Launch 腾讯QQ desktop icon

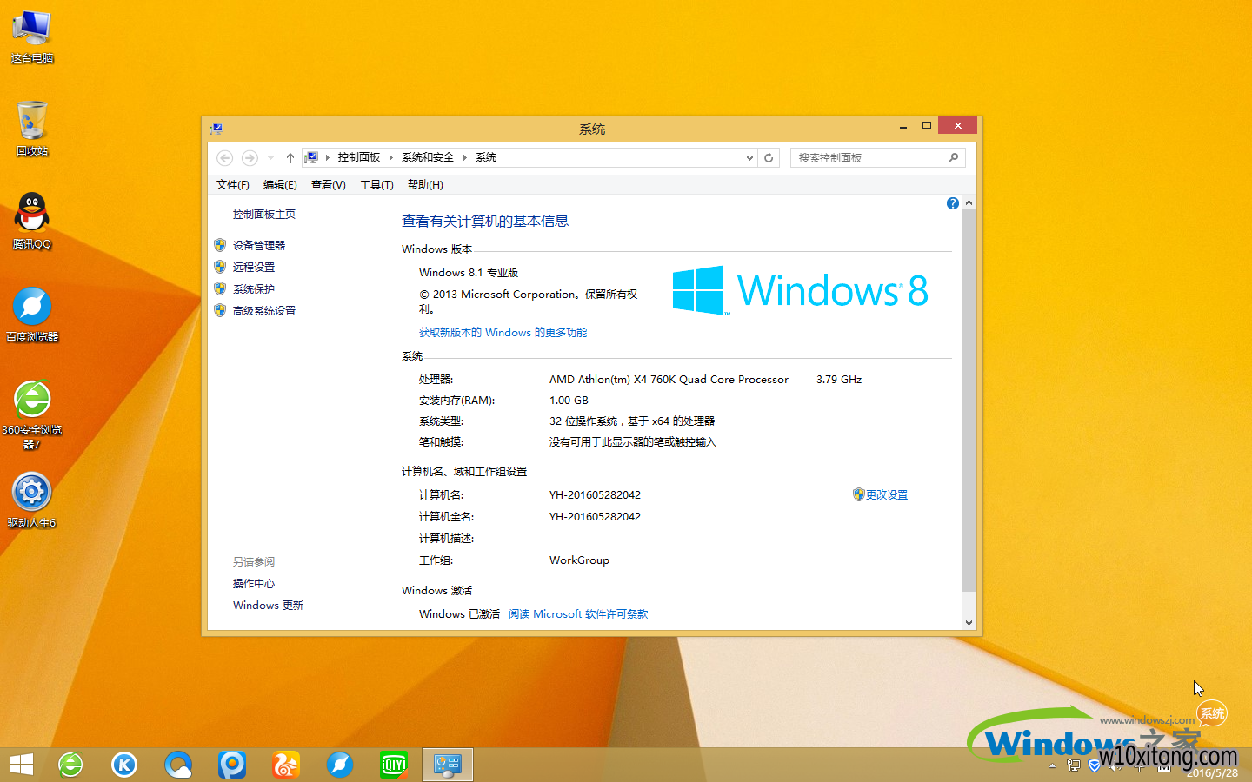coord(32,222)
